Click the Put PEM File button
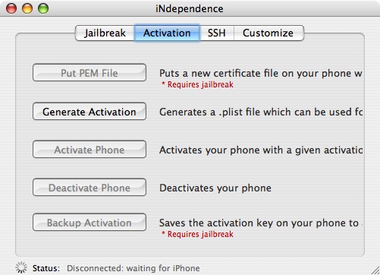This screenshot has height=275, width=380. coord(90,73)
